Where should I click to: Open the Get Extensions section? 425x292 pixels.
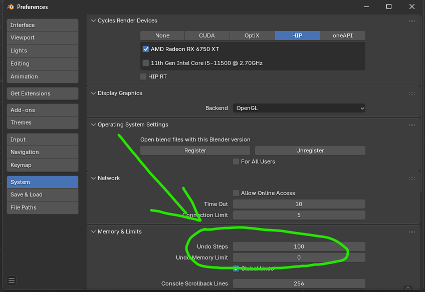(43, 93)
